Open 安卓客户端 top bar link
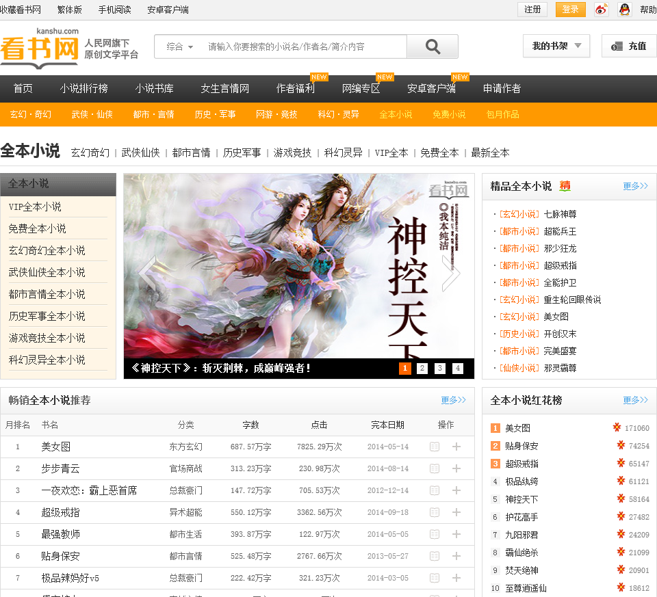The image size is (657, 597). pos(168,10)
